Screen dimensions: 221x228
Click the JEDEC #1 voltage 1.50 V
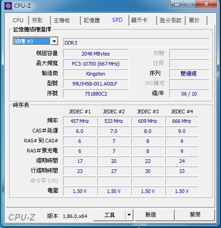(79, 191)
